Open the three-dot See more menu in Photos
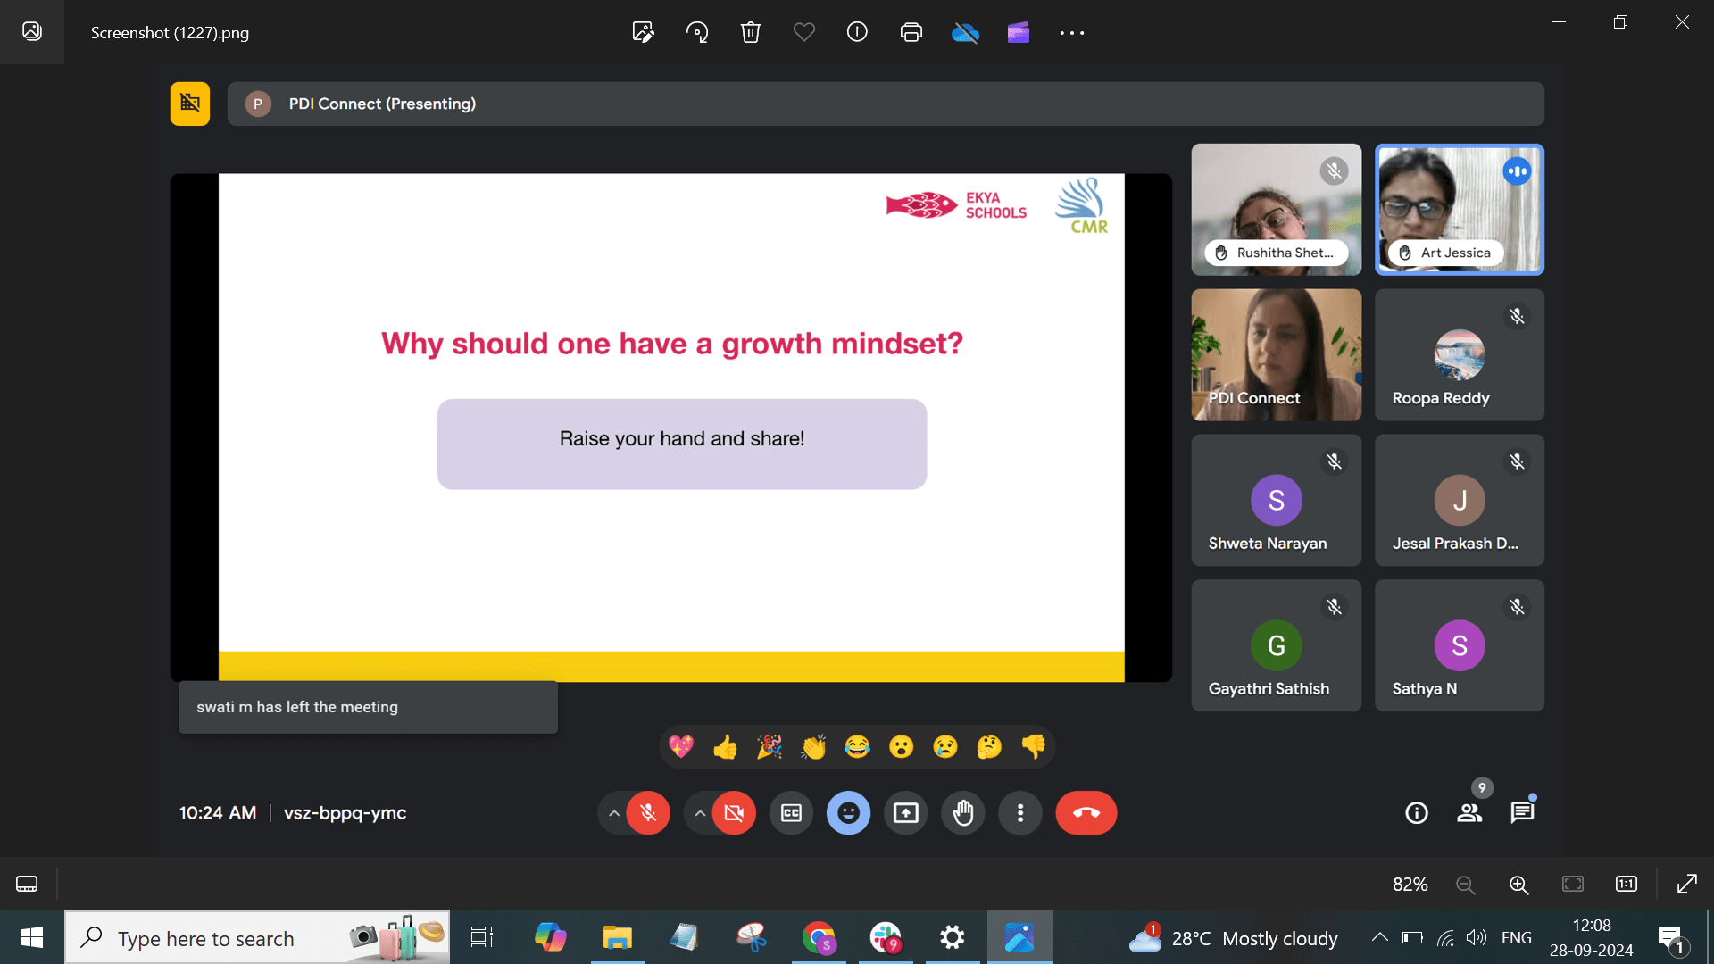The width and height of the screenshot is (1714, 964). point(1072,33)
